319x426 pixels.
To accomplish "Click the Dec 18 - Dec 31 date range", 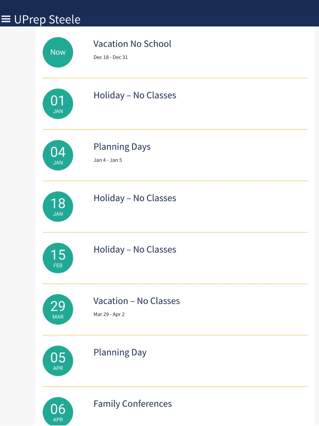I will pos(110,57).
